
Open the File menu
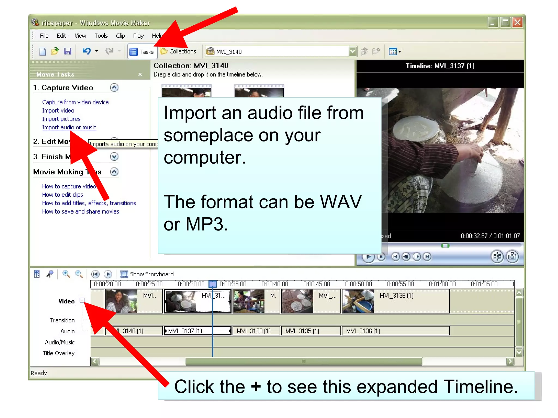coord(44,36)
